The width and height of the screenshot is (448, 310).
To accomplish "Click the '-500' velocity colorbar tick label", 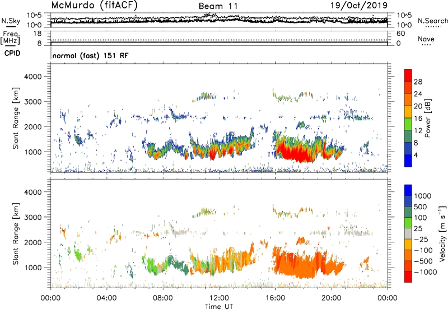I will (x=423, y=261).
